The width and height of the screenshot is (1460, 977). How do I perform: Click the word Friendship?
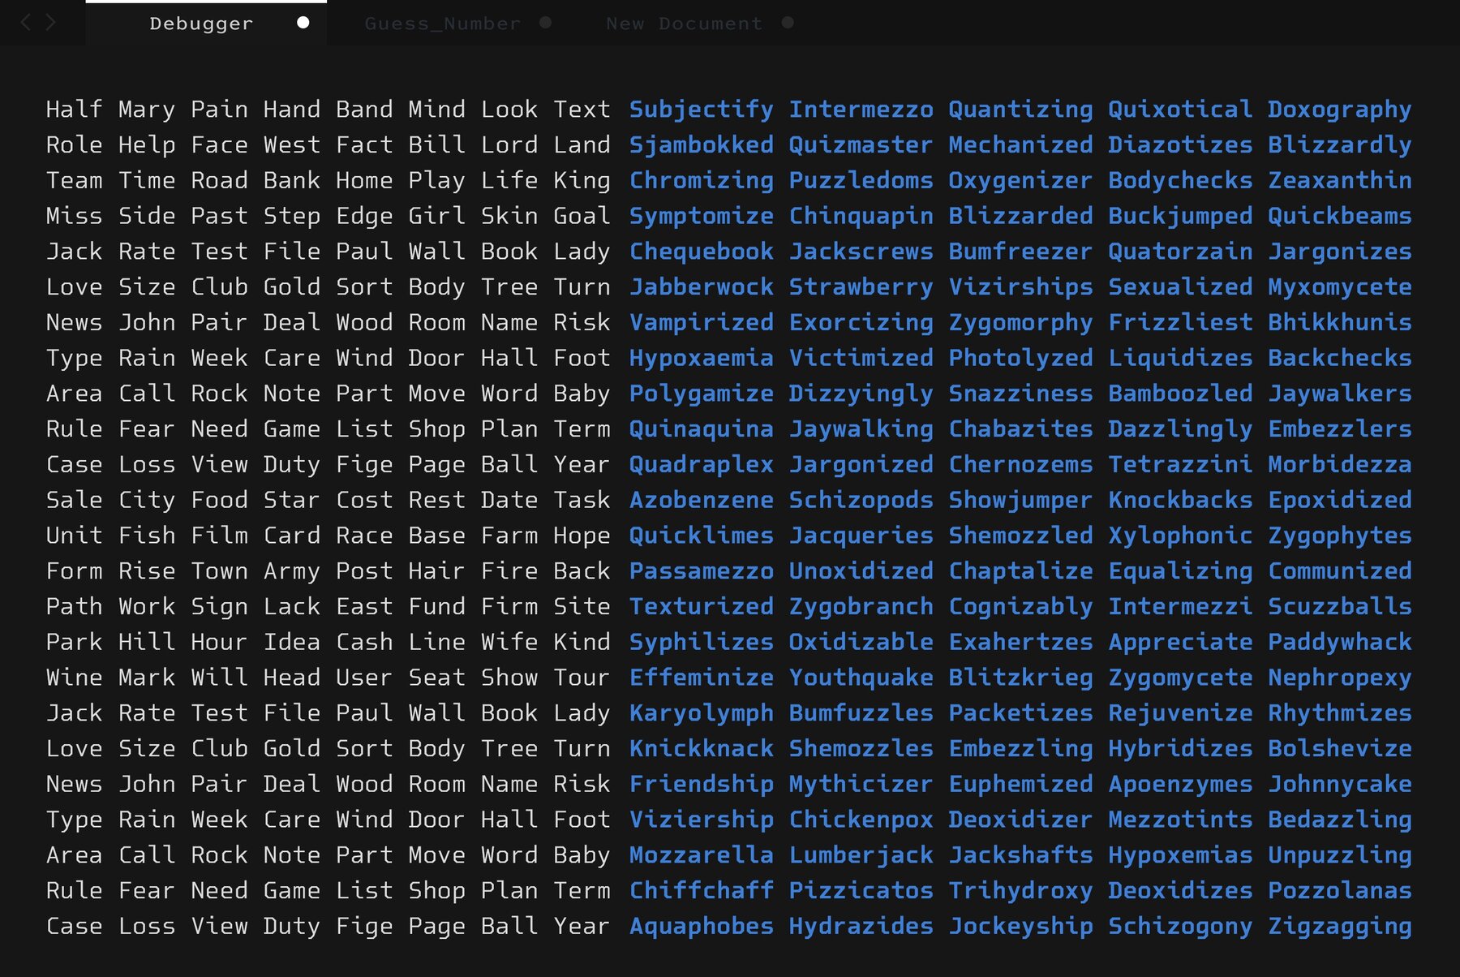701,784
